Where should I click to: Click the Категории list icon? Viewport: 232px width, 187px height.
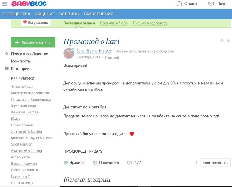(x=7, y=69)
